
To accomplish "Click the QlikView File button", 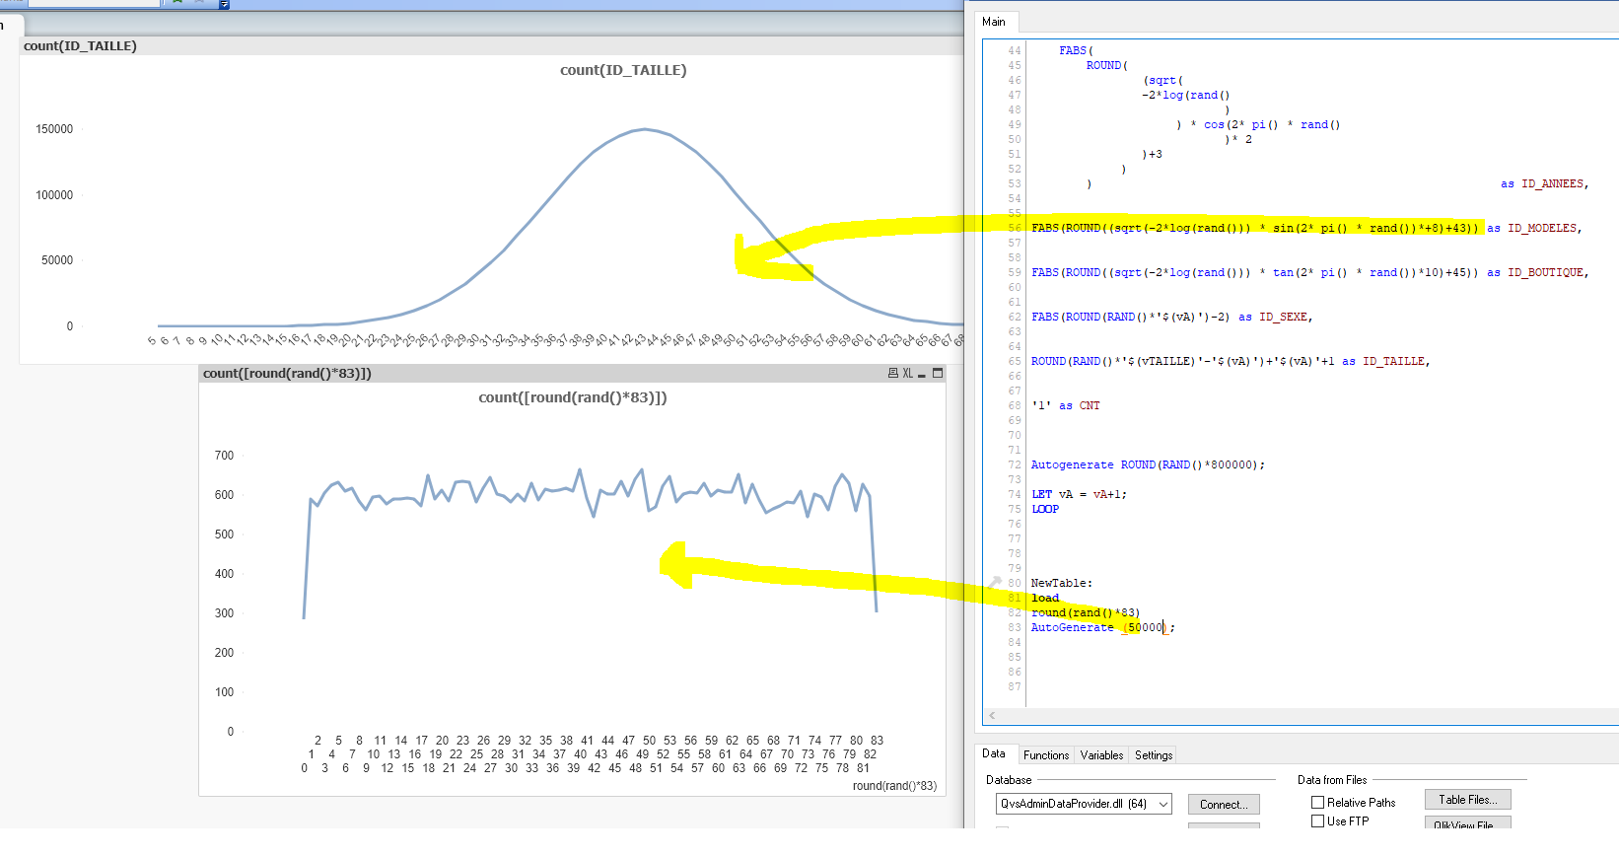I will [1467, 823].
